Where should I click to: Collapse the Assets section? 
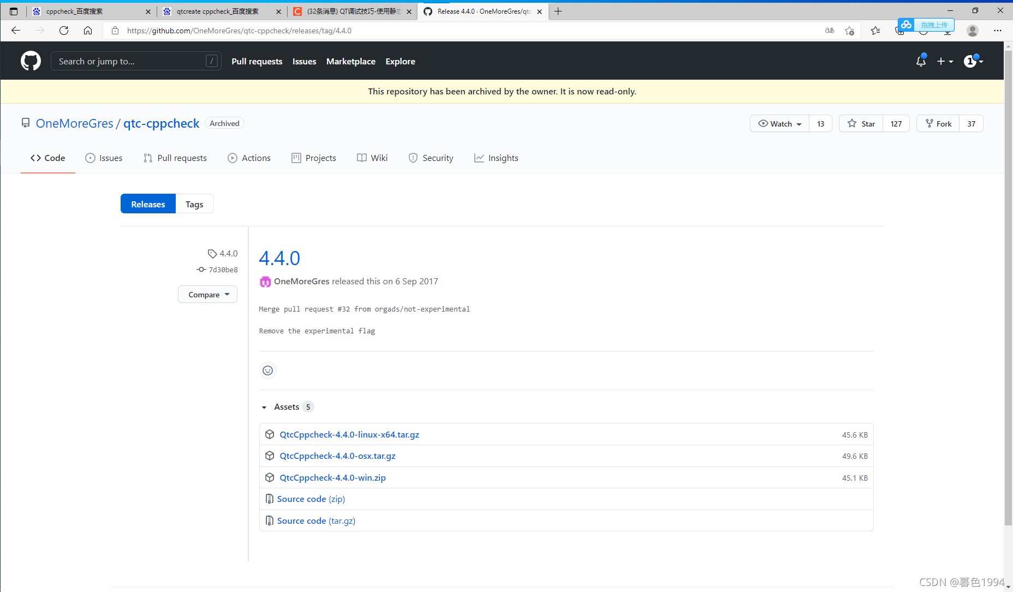coord(287,407)
